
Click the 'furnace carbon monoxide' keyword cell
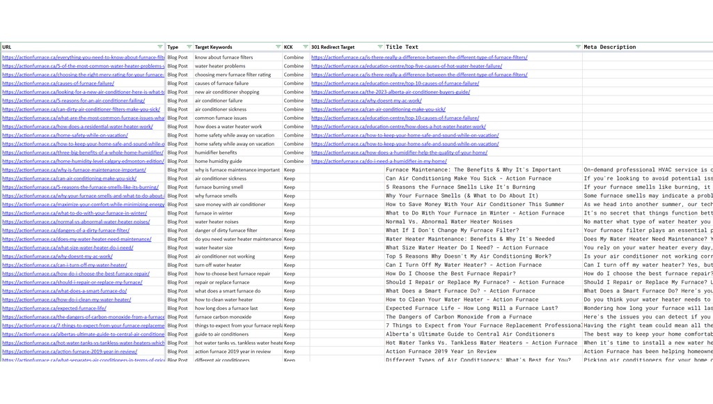point(238,317)
